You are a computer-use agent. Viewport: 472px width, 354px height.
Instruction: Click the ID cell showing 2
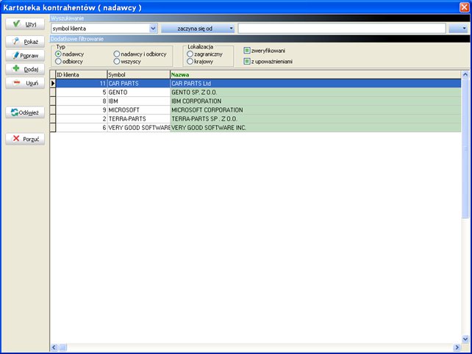pyautogui.click(x=82, y=119)
